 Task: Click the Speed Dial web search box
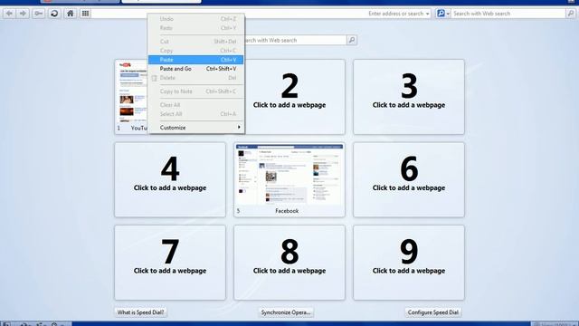(x=296, y=40)
